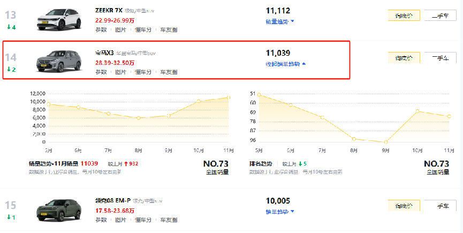
Task: Click price range 28.39-32.50万
Action: 115,63
